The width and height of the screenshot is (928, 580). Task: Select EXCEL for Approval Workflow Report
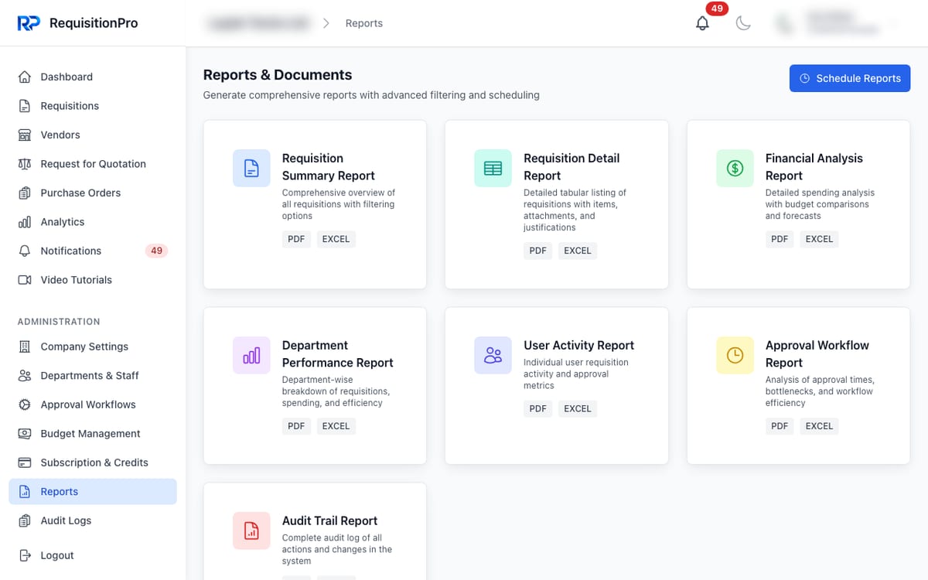[x=819, y=426]
